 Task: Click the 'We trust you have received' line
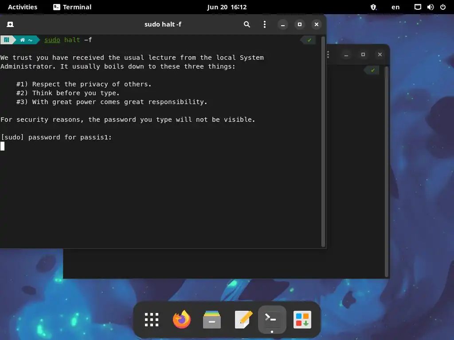(x=132, y=58)
